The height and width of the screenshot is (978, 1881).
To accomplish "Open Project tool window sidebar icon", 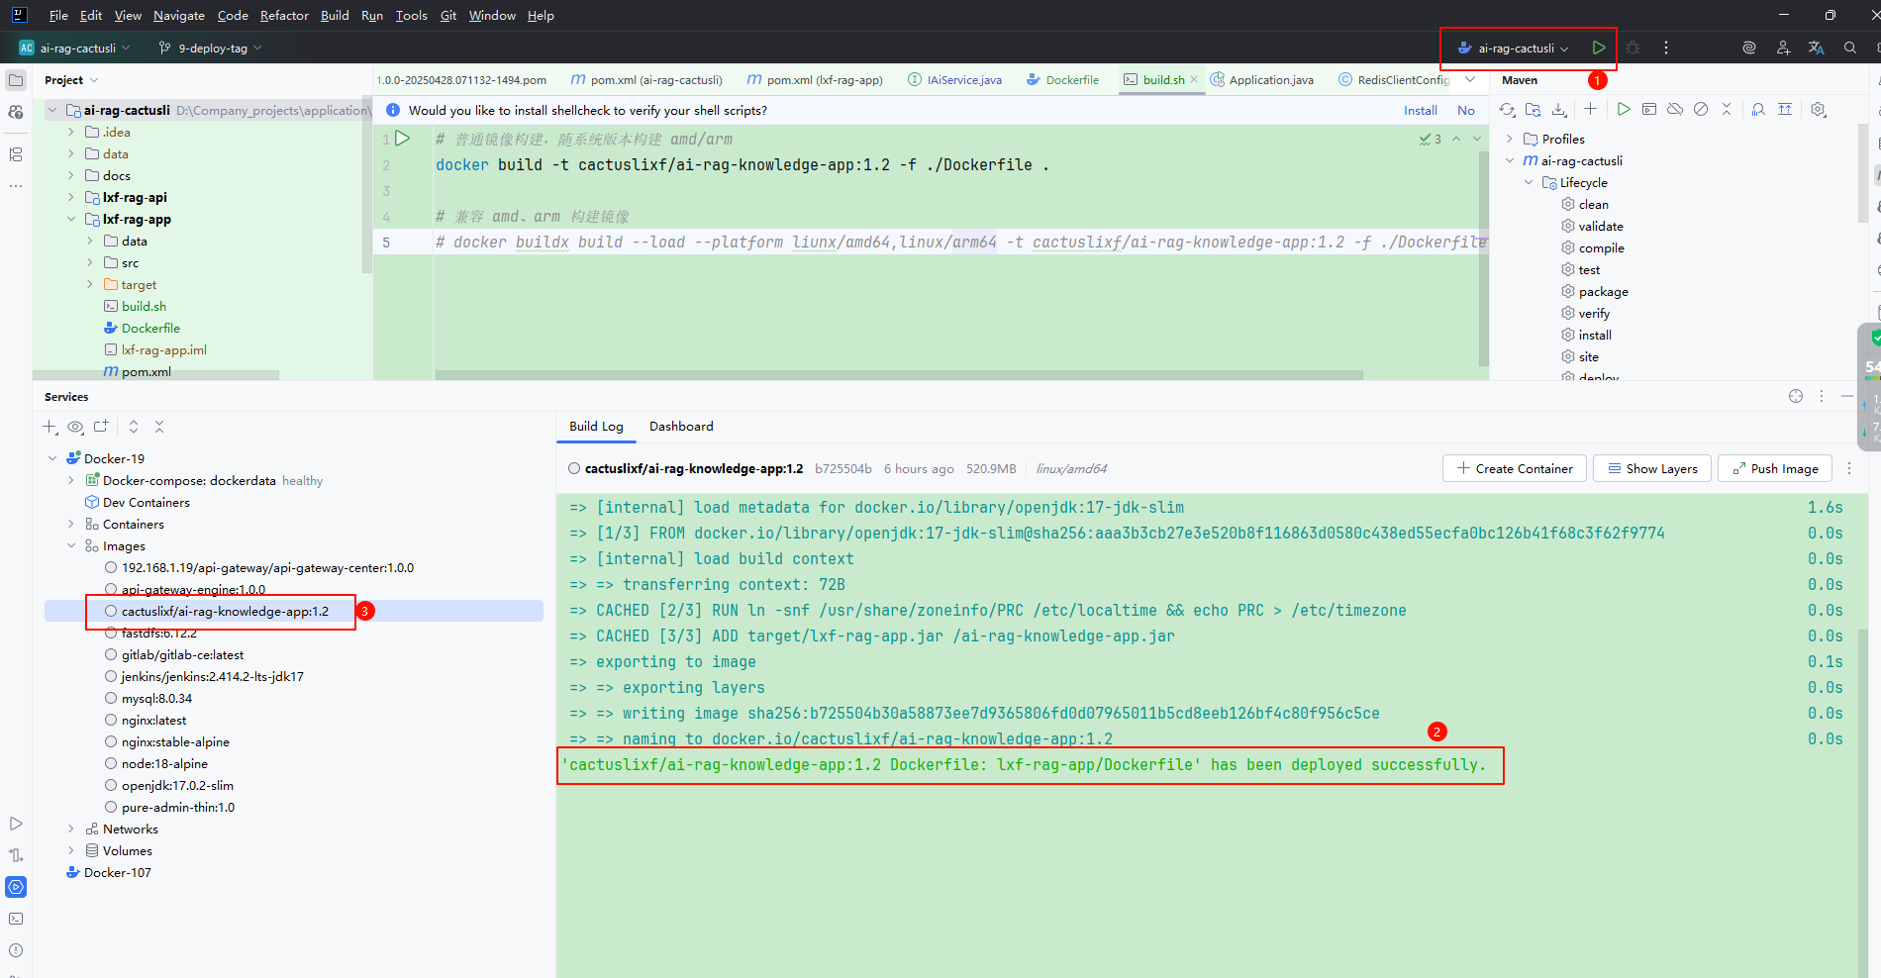I will (x=16, y=80).
